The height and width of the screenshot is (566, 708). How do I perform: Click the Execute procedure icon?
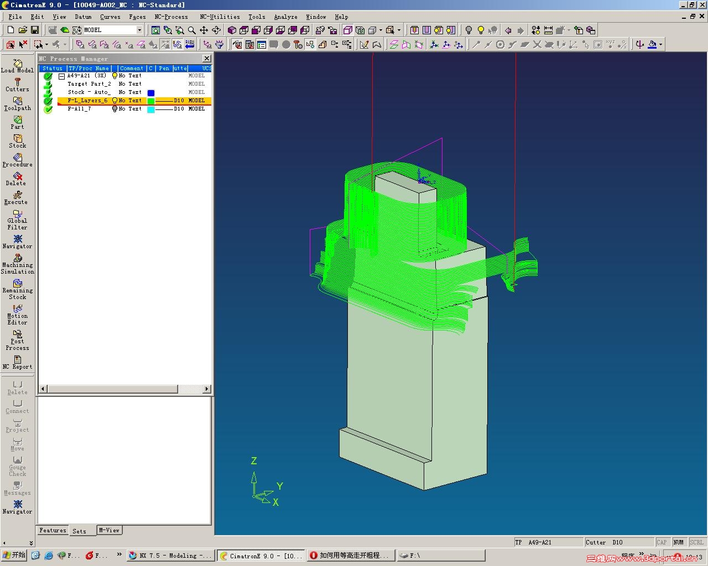pyautogui.click(x=17, y=197)
